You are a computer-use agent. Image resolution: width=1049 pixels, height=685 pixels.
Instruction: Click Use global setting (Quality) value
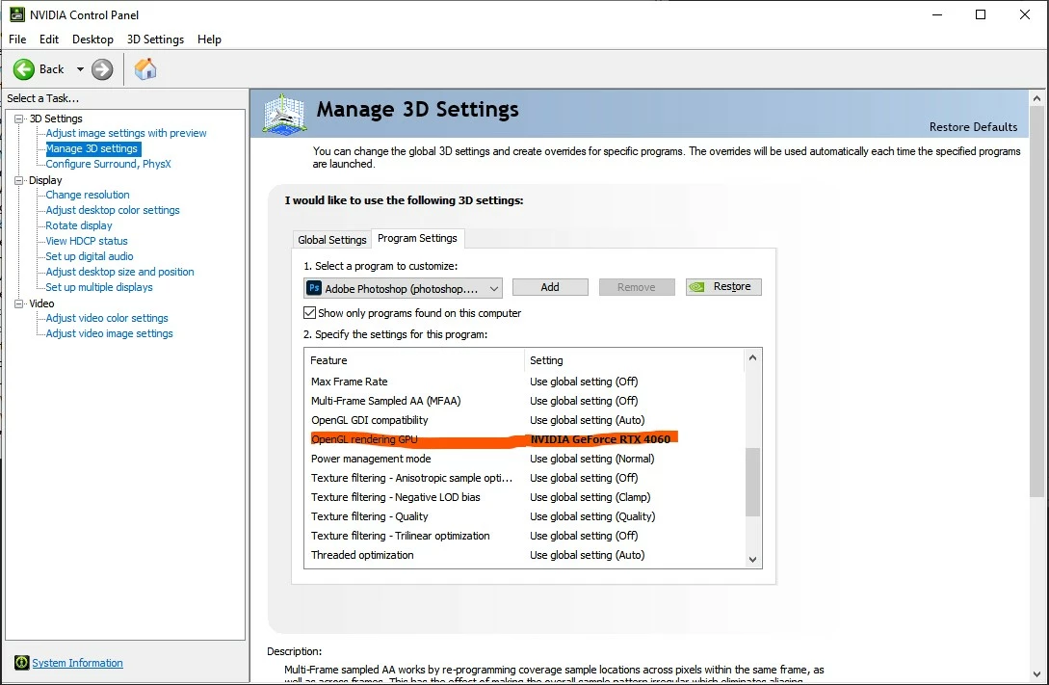click(592, 516)
